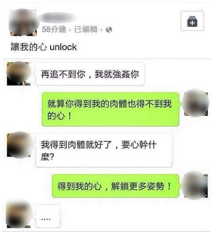Save the post using the bookmark-plus icon

pyautogui.click(x=192, y=21)
